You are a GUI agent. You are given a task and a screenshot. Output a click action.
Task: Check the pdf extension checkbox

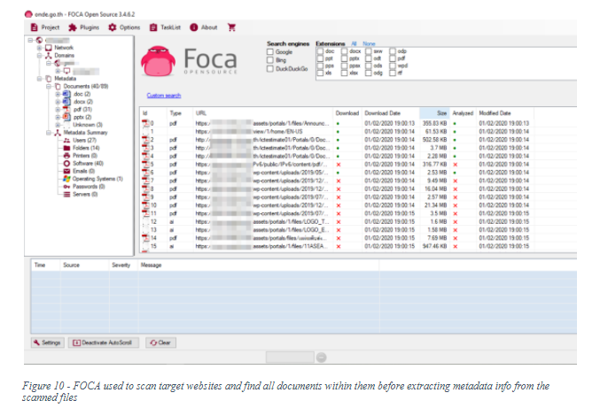[393, 58]
